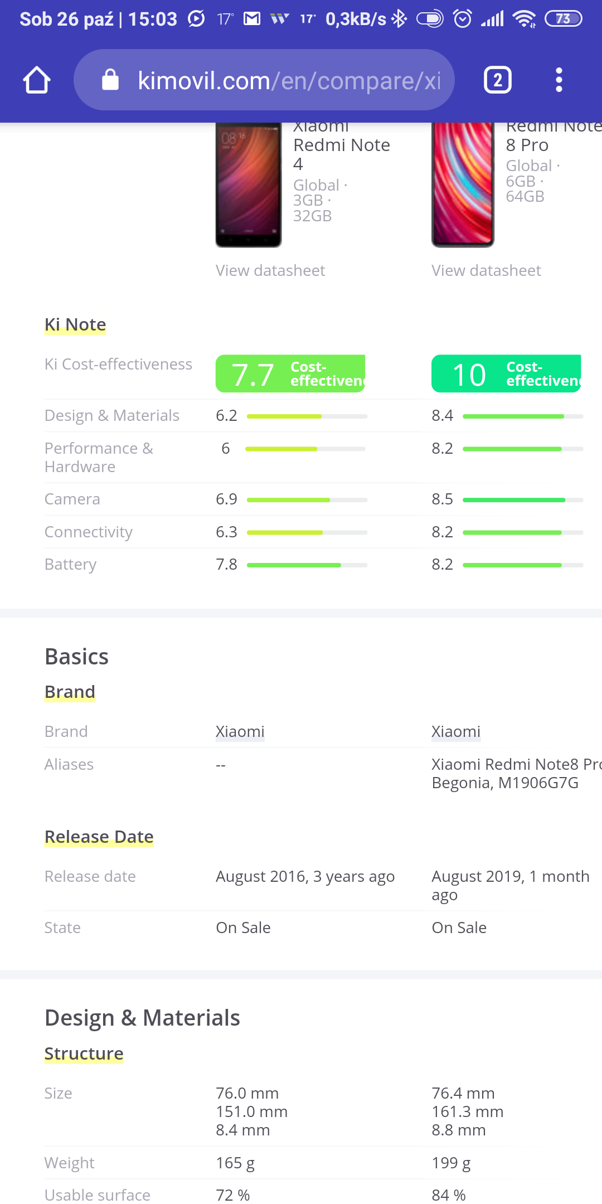The height and width of the screenshot is (1204, 602).
Task: Open the Xiaomi brand link for Redmi Note 4
Action: 240,732
